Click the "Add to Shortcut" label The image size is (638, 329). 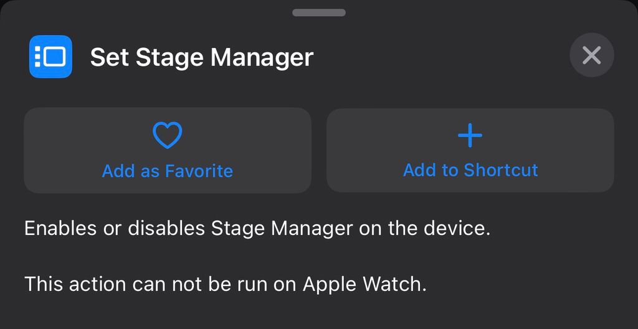[470, 170]
